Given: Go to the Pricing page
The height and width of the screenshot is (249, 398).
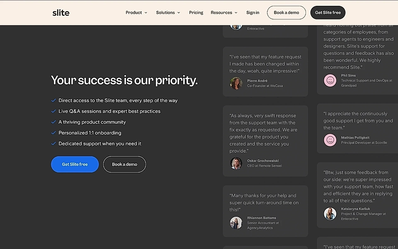Looking at the screenshot, I should click(x=196, y=12).
